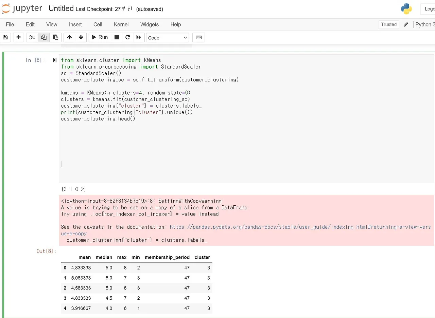
Task: Open the View menu
Action: (52, 24)
